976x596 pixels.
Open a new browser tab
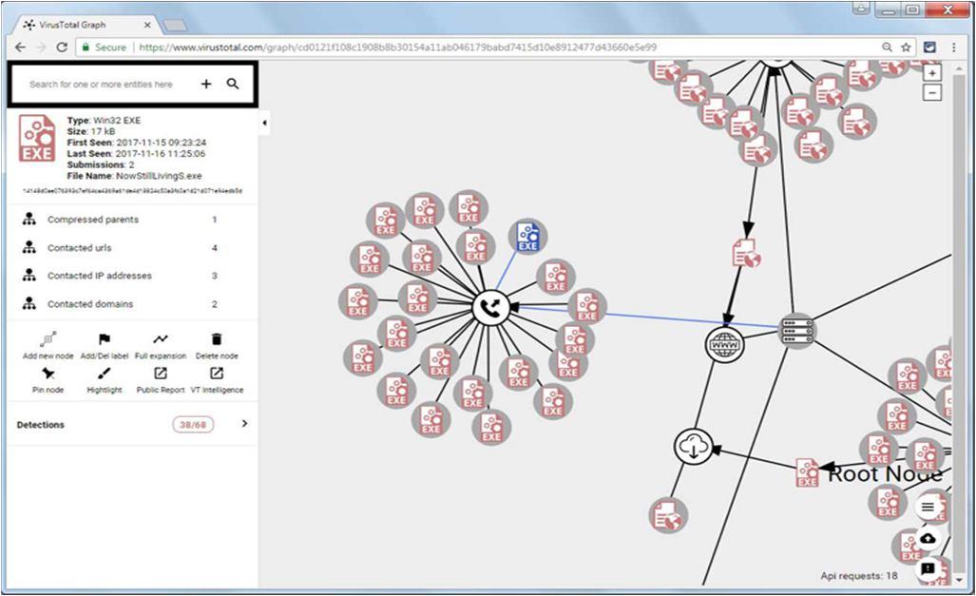(x=175, y=26)
